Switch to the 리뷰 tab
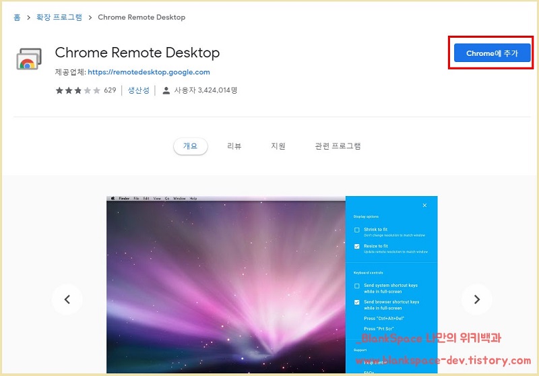 click(234, 146)
